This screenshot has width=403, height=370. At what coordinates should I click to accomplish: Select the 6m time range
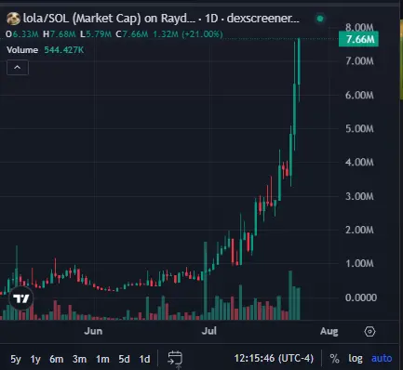click(x=57, y=359)
